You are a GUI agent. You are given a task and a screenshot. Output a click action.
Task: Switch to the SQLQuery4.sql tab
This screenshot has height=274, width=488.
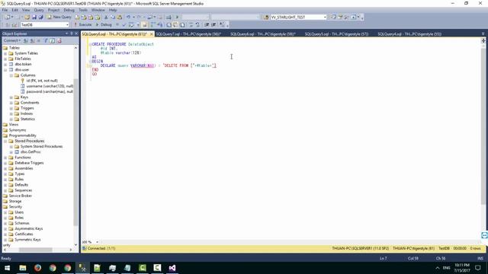click(409, 33)
